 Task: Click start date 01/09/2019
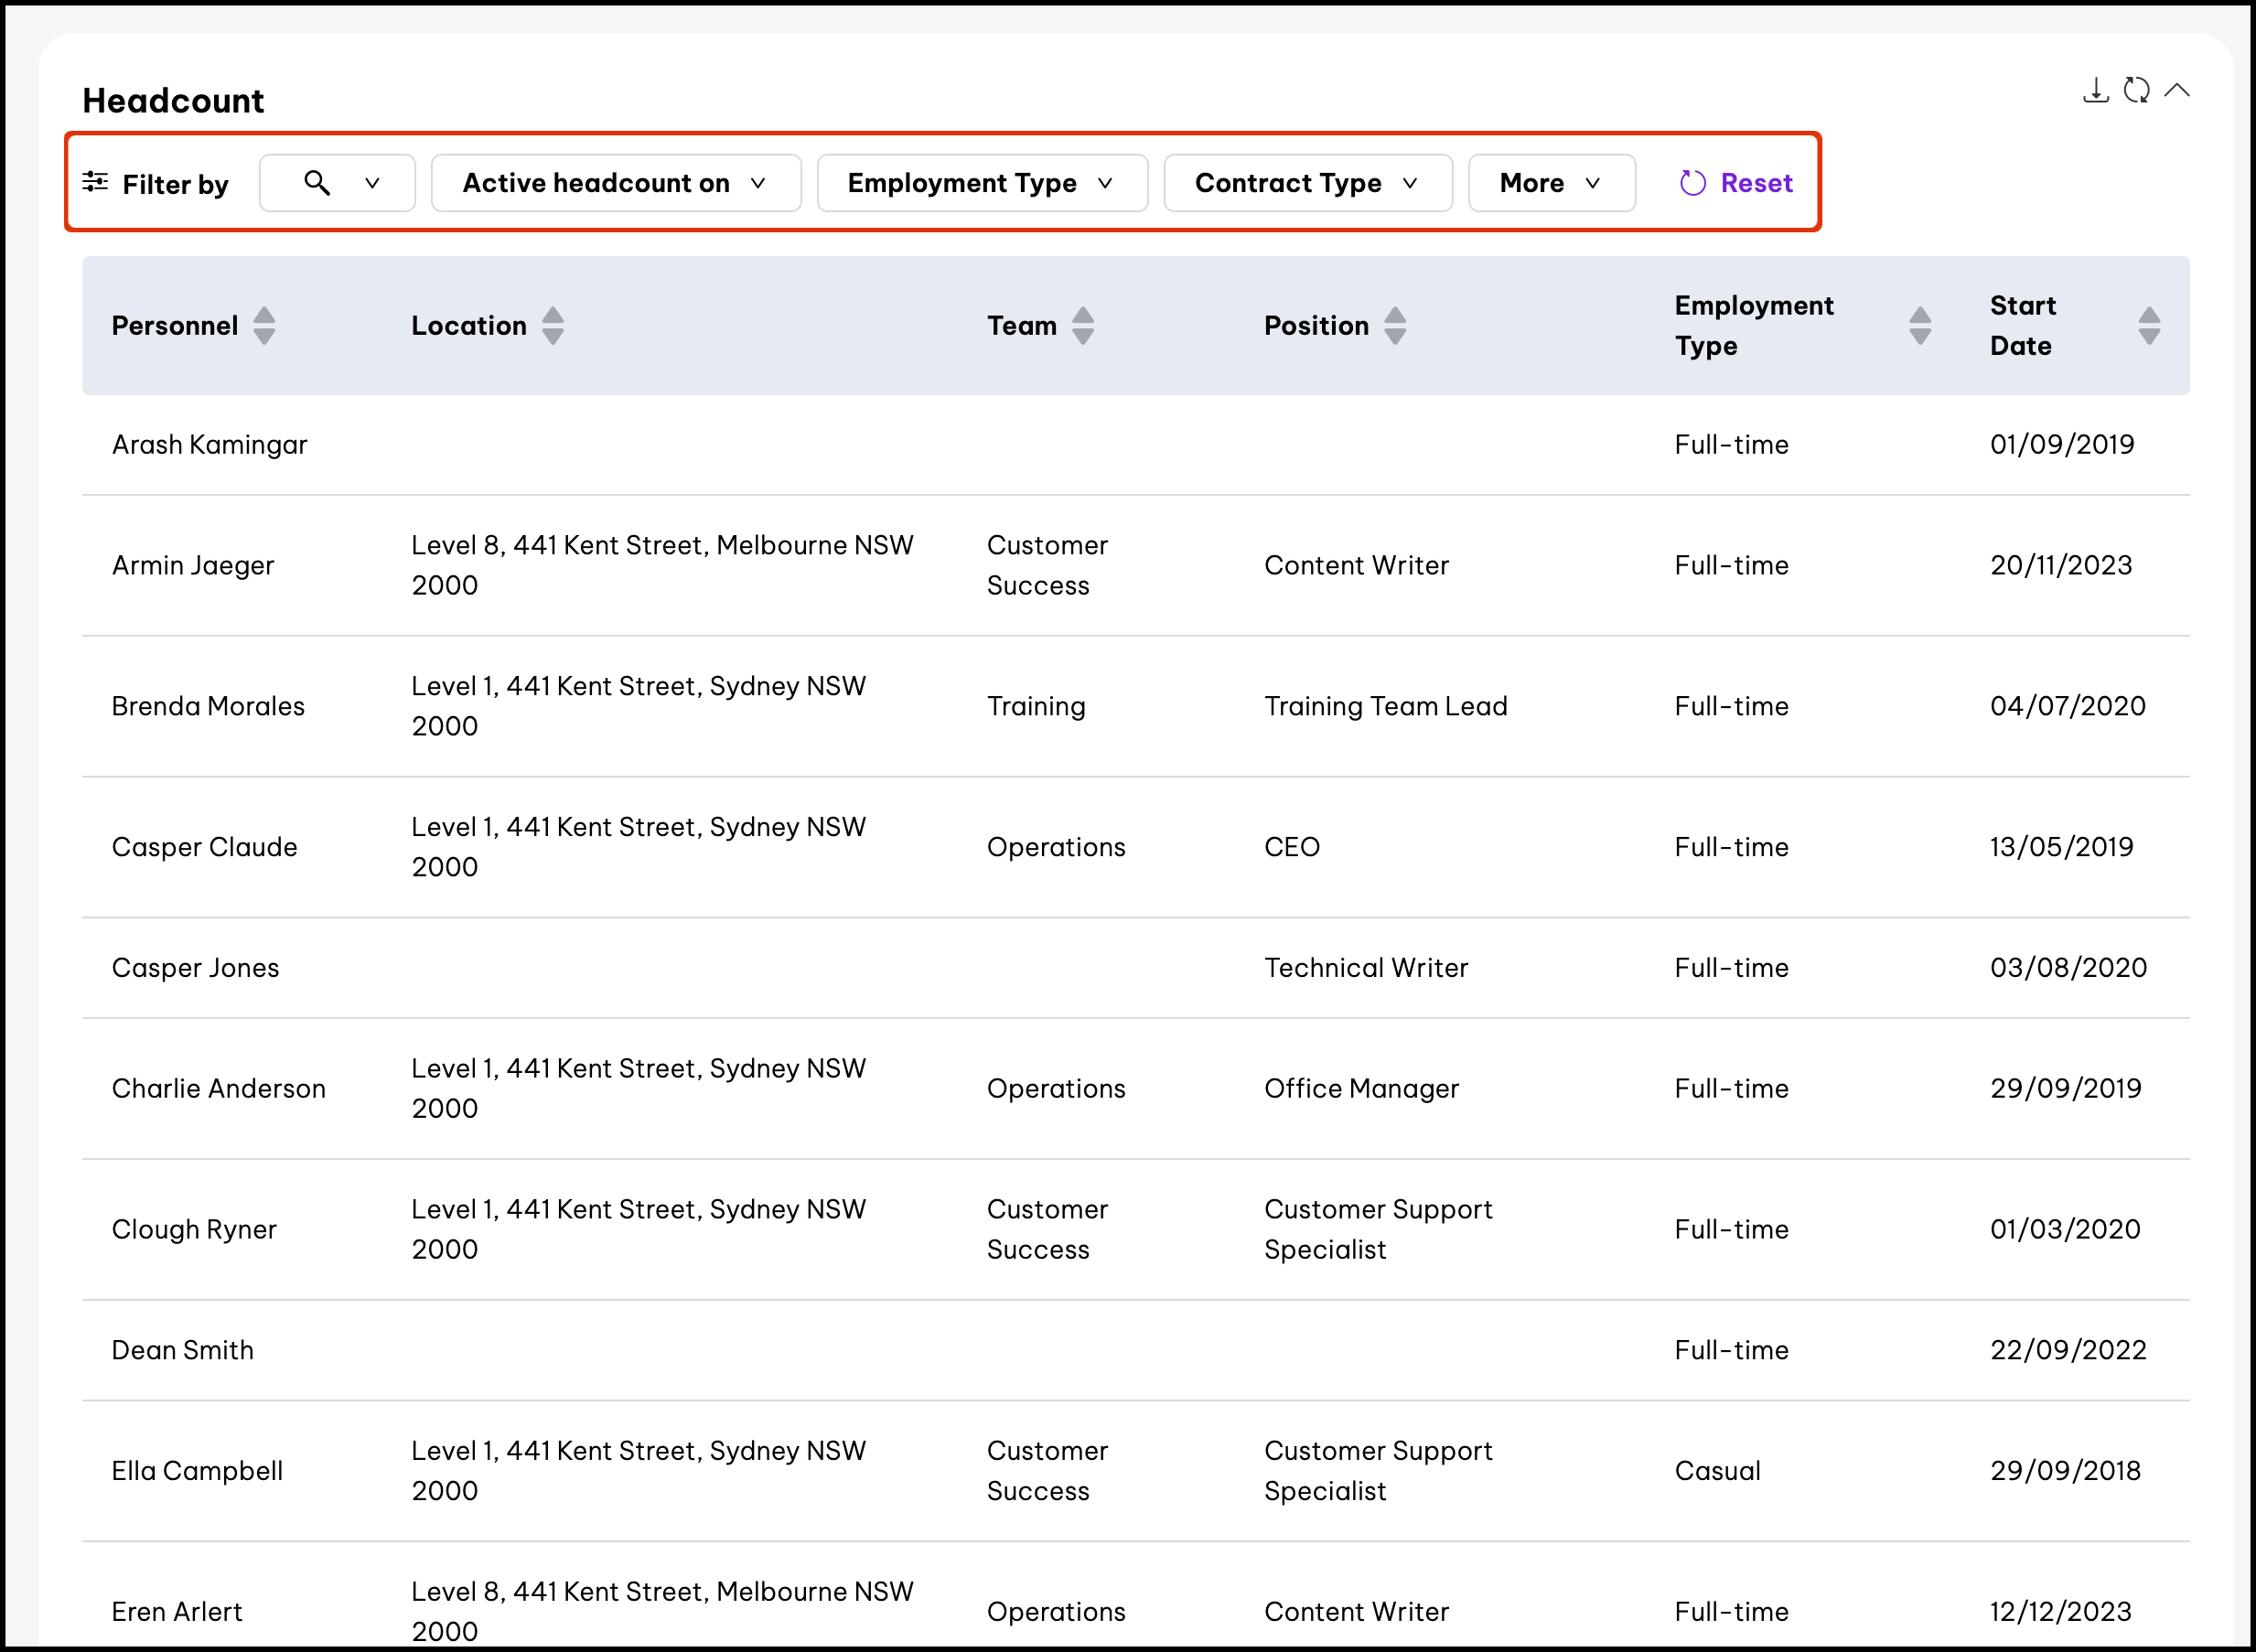point(2062,445)
